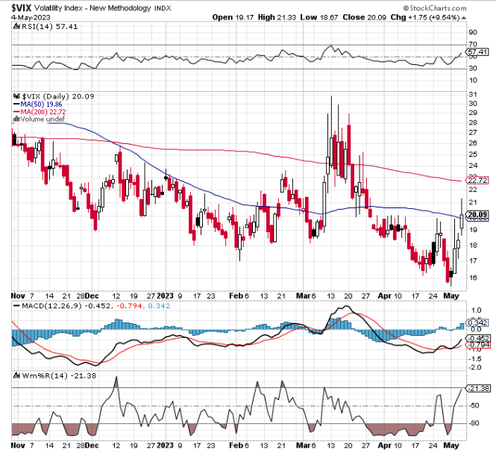Click the $VIX Daily candlestick legend icon

click(x=16, y=96)
